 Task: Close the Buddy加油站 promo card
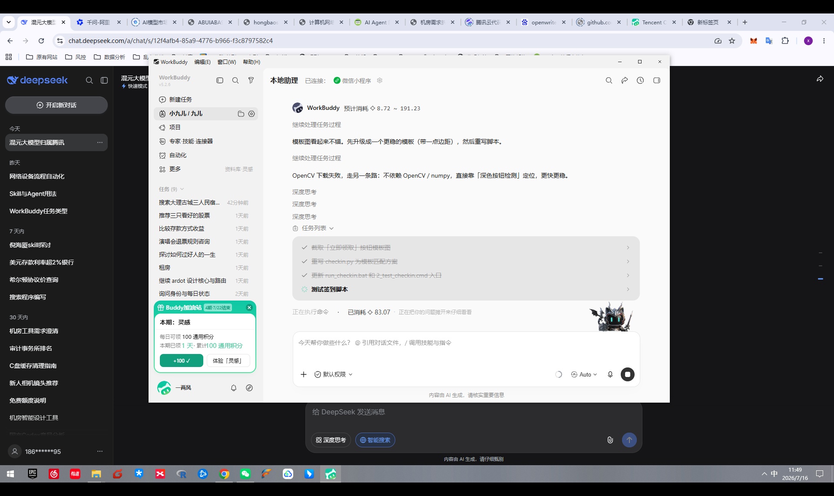249,308
